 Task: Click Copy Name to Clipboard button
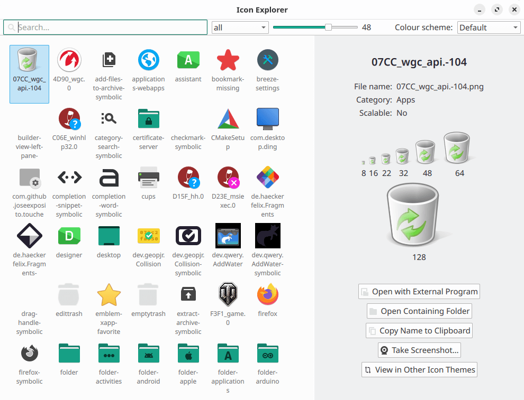tap(419, 331)
